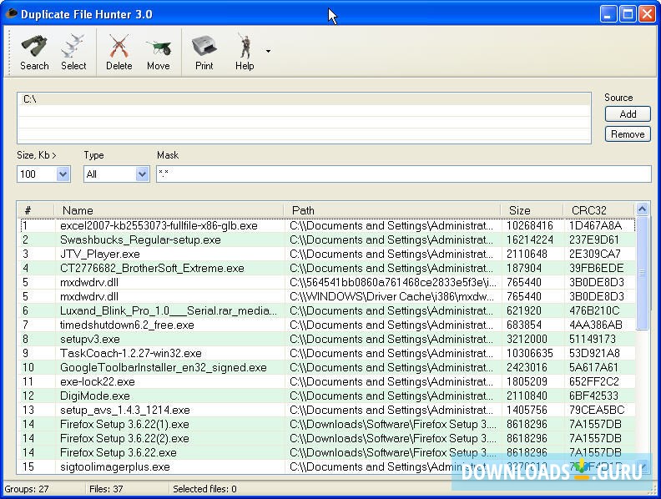This screenshot has width=661, height=499.
Task: Expand the Help dropdown arrow
Action: [x=268, y=52]
